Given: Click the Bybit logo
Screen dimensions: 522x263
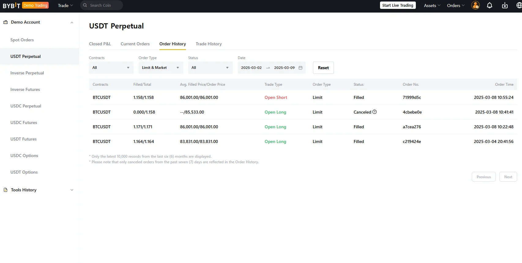Looking at the screenshot, I should coord(11,6).
